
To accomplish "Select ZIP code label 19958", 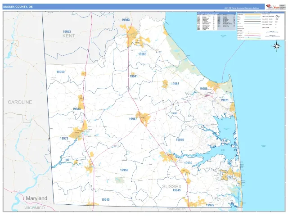I will 203,89.
